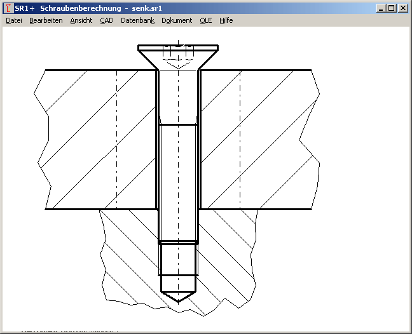
Task: Open the Datei menu
Action: coord(14,20)
